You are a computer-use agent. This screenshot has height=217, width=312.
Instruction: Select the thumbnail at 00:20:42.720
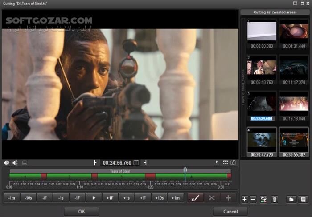coord(262,141)
